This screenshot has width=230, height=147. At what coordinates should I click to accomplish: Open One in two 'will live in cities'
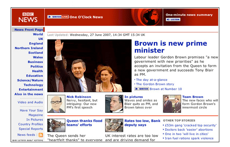(187, 134)
